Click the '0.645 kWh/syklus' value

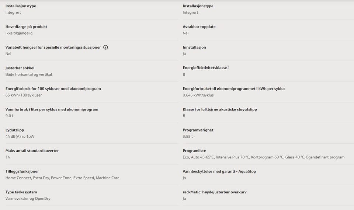(198, 95)
